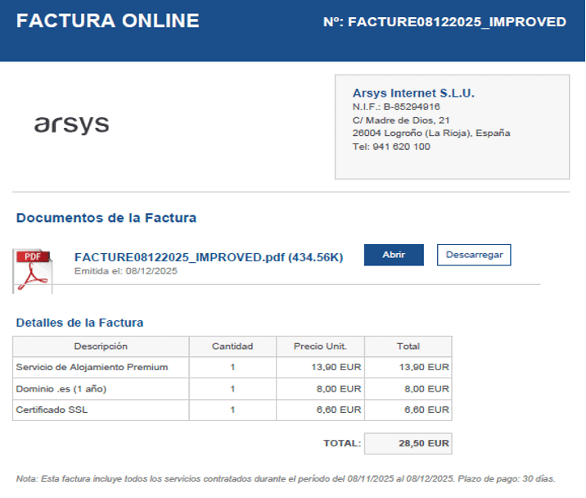The image size is (586, 498).
Task: Click phone number Tel: 941 620 100
Action: click(391, 147)
